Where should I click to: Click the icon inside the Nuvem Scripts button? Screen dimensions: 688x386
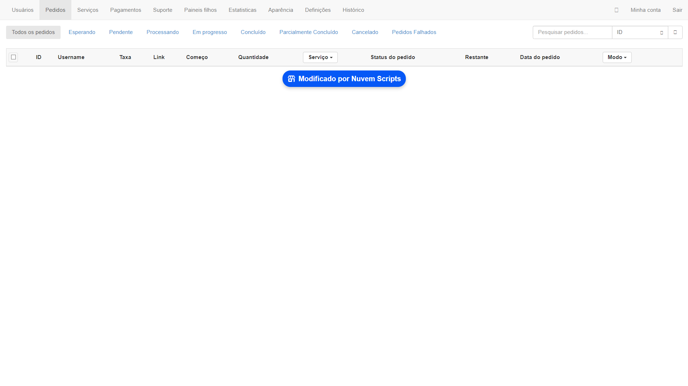point(291,79)
